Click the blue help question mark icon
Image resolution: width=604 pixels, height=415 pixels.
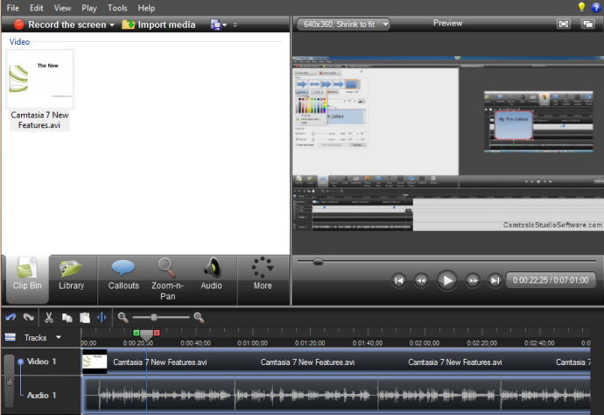tap(595, 8)
